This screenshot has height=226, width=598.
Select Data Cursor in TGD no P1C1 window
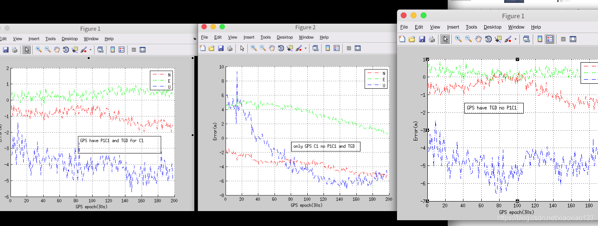pyautogui.click(x=498, y=39)
